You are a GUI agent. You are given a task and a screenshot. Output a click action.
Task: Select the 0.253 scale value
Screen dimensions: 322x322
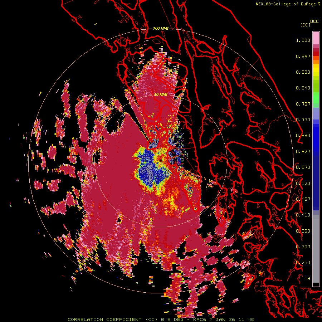pyautogui.click(x=303, y=263)
